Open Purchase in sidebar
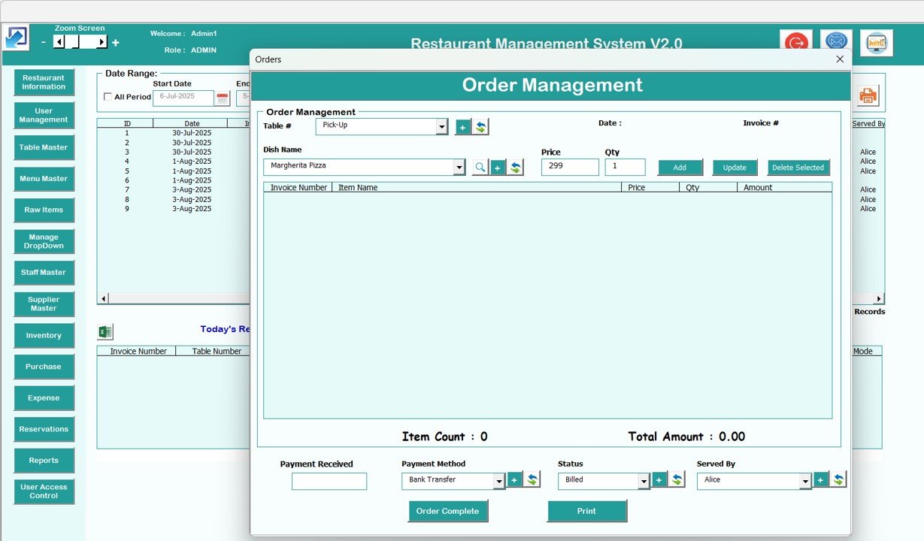This screenshot has width=924, height=541. (x=44, y=367)
